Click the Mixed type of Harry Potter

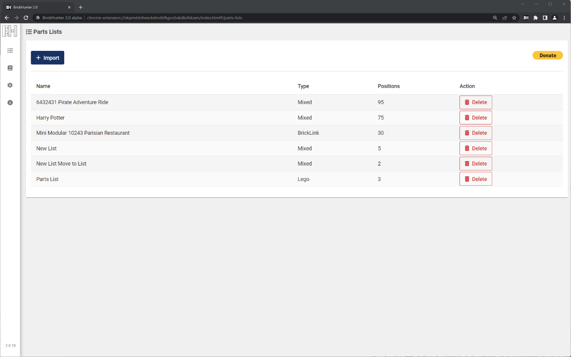tap(305, 118)
